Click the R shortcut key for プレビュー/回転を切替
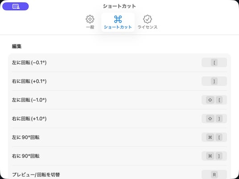239x179 pixels. tap(214, 175)
